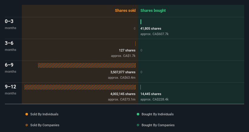Click the thin orange bar for 127 shares

tap(135, 44)
